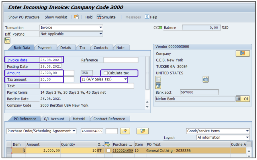
Task: Click the icon right of UNITED STATES
Action: click(205, 79)
